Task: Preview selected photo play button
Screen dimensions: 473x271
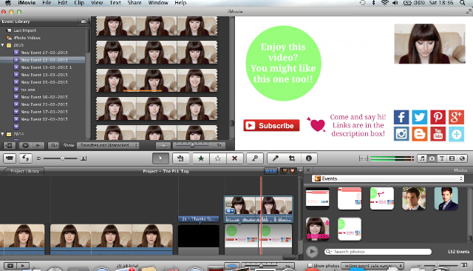Action: coord(312,251)
